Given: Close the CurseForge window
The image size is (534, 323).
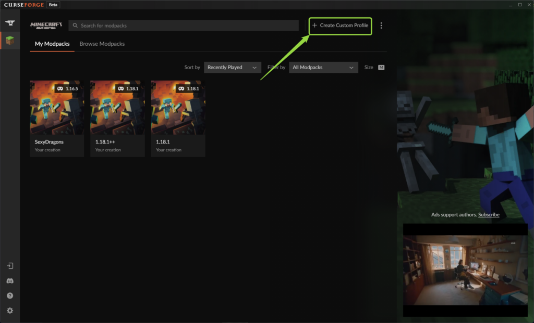Looking at the screenshot, I should (x=529, y=5).
